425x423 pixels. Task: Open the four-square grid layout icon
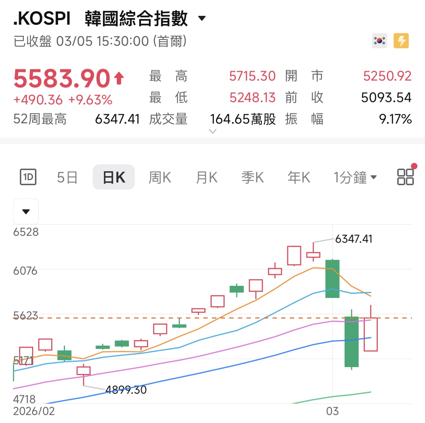tap(405, 177)
